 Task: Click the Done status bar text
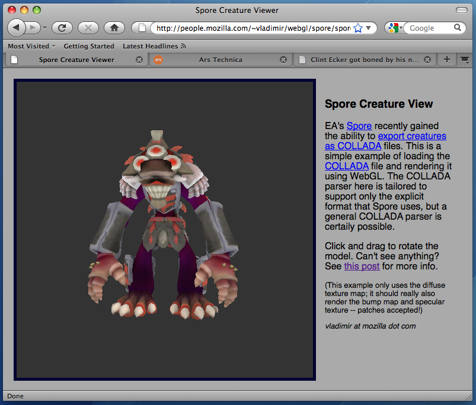tap(15, 396)
